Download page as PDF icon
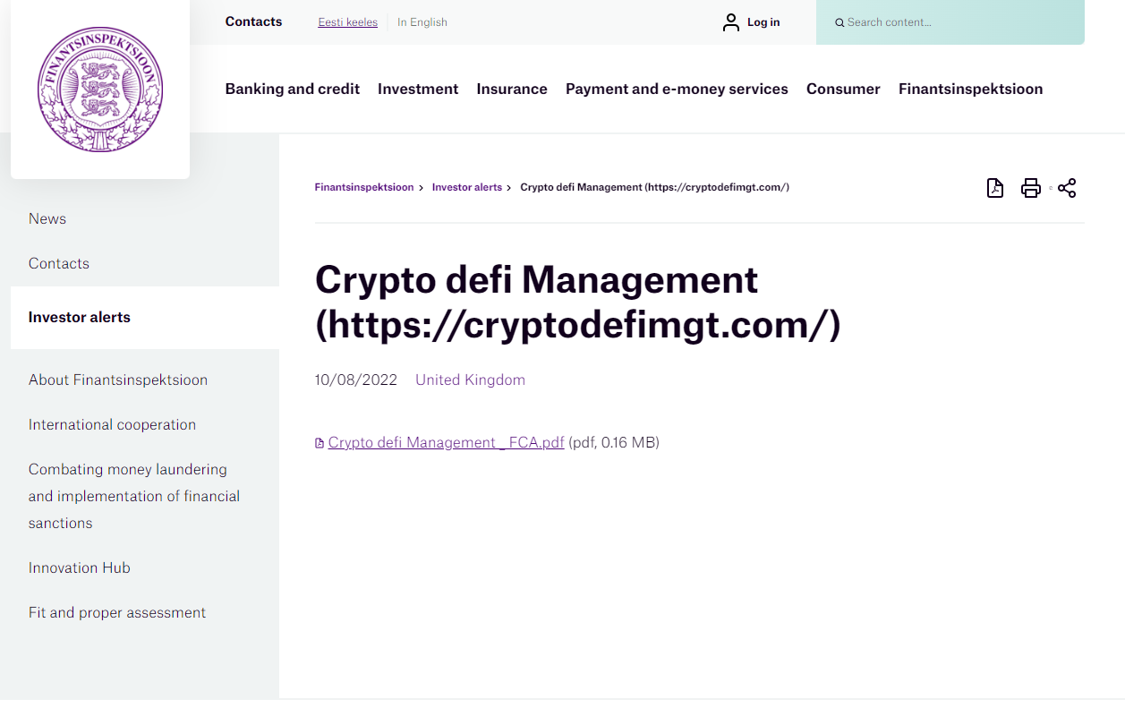Viewport: 1125px width, 708px height. (x=994, y=188)
